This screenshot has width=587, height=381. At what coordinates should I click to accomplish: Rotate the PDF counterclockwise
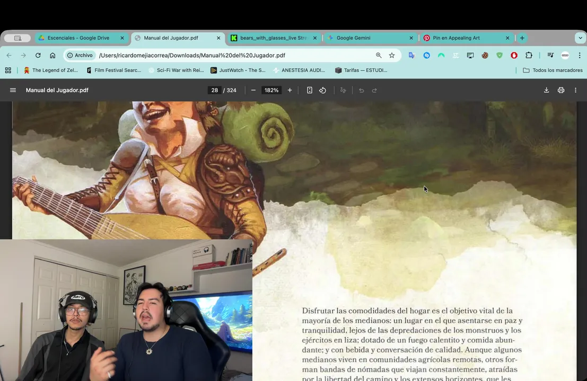coord(323,90)
